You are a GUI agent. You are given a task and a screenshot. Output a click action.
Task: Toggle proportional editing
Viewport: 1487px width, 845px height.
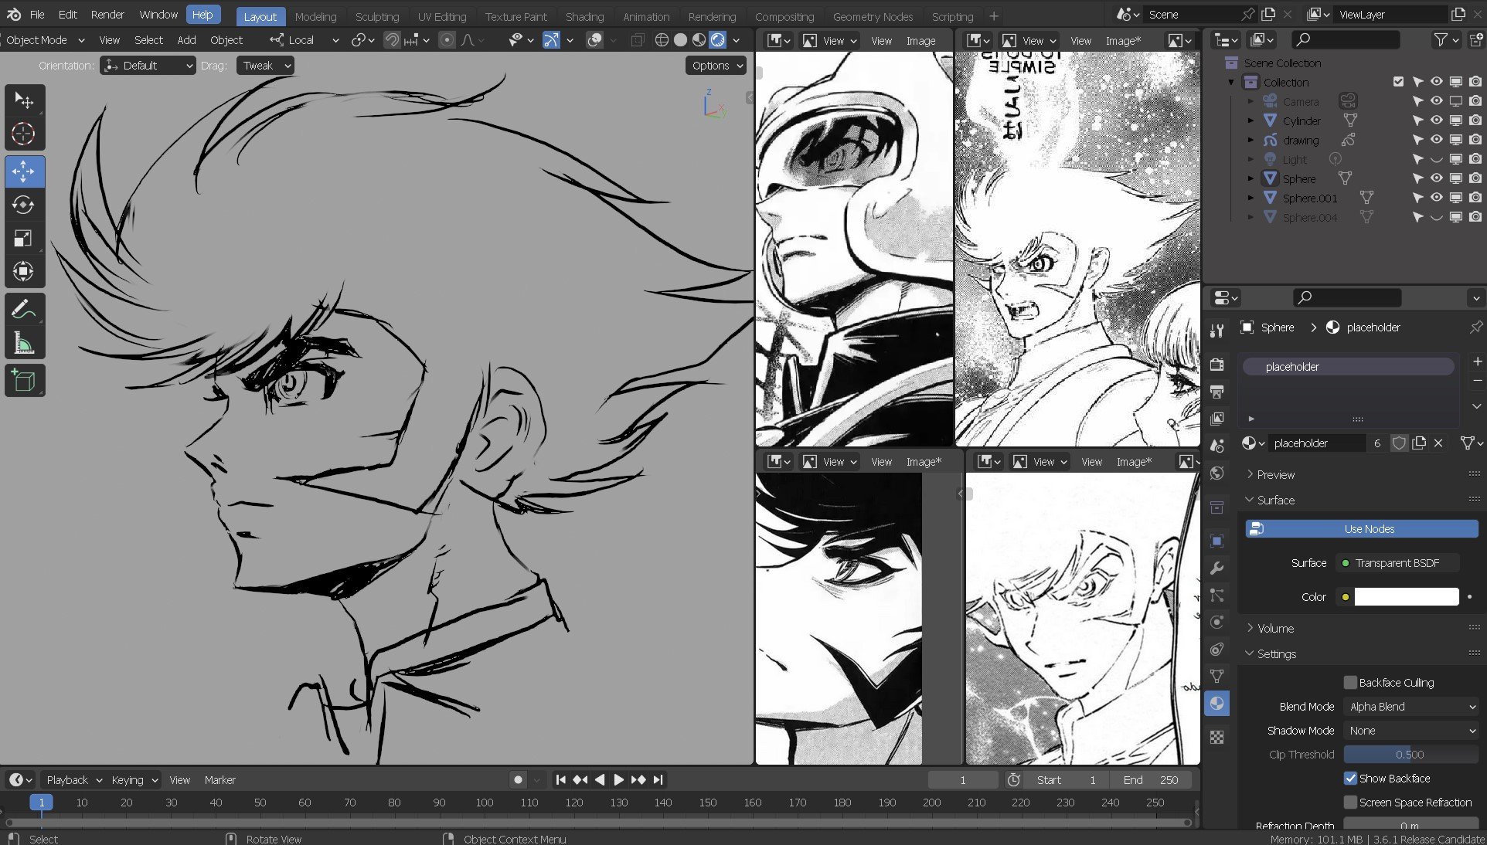coord(447,40)
